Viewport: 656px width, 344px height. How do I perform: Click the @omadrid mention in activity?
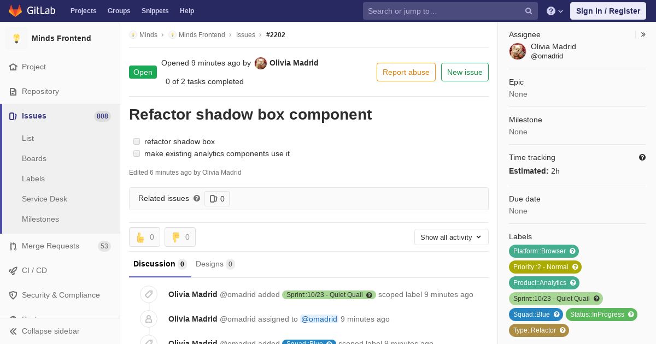(319, 319)
